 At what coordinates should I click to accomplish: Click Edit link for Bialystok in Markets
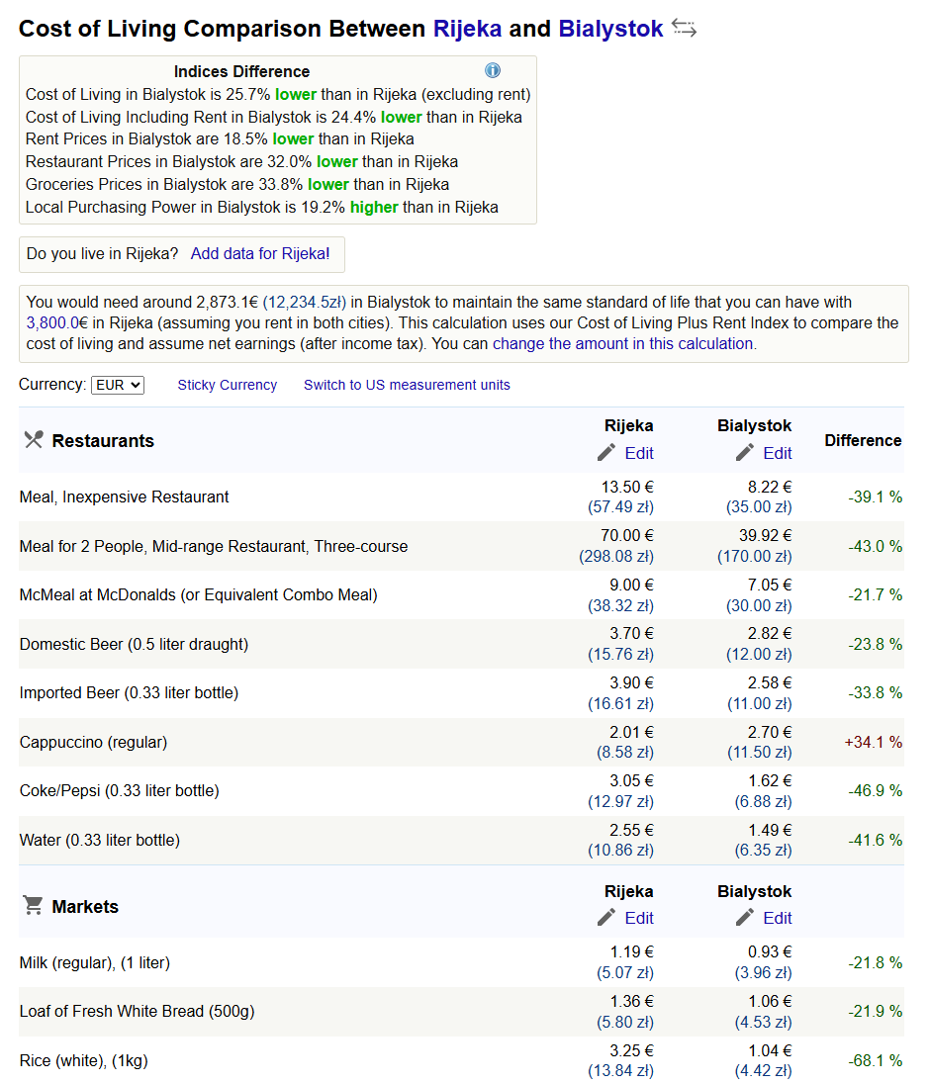778,918
